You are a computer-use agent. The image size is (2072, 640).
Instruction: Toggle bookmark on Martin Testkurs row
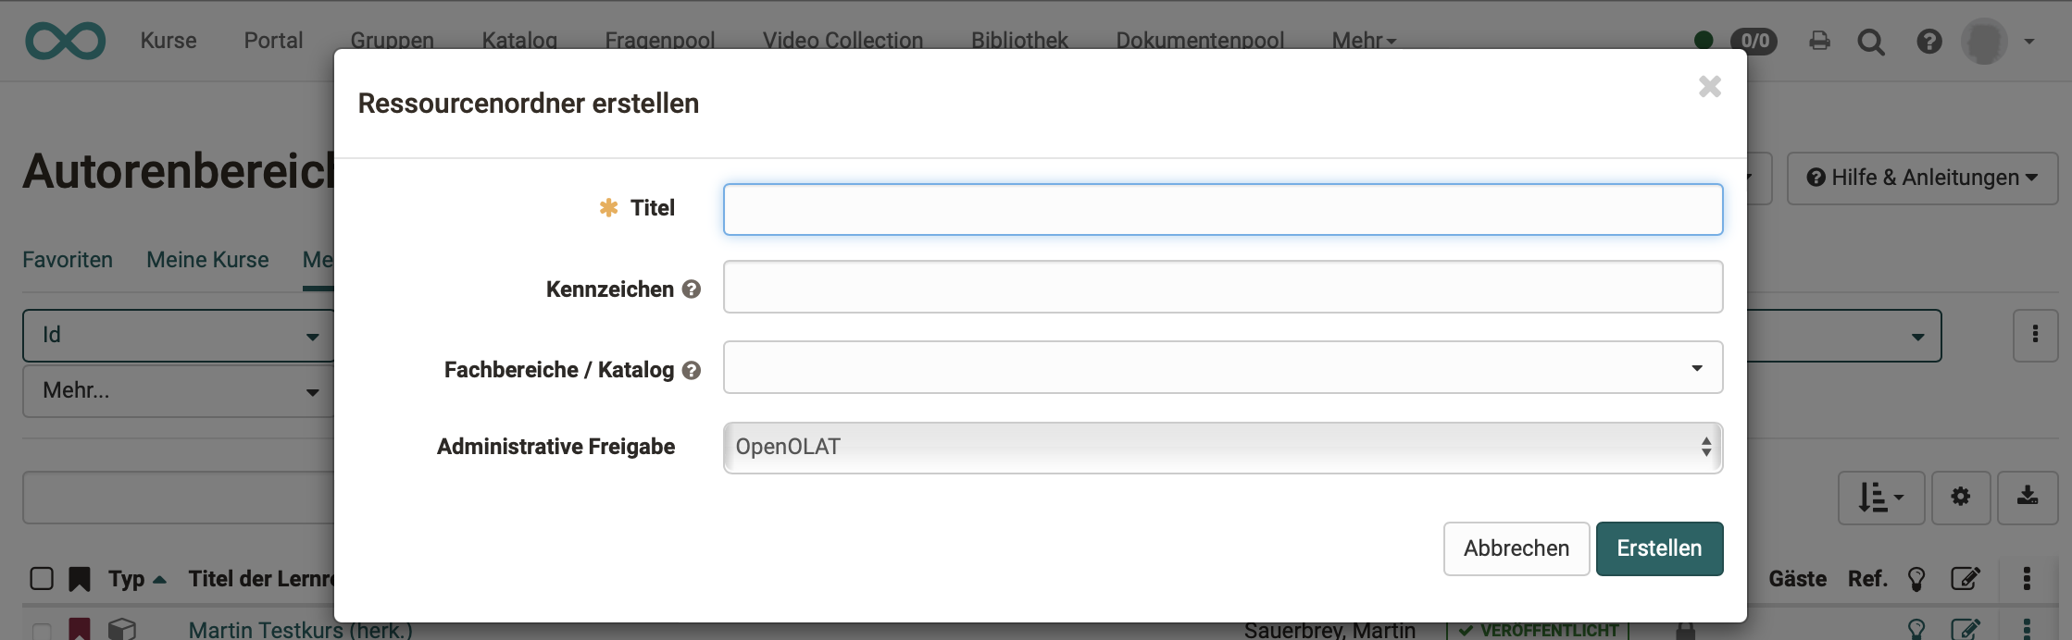80,629
